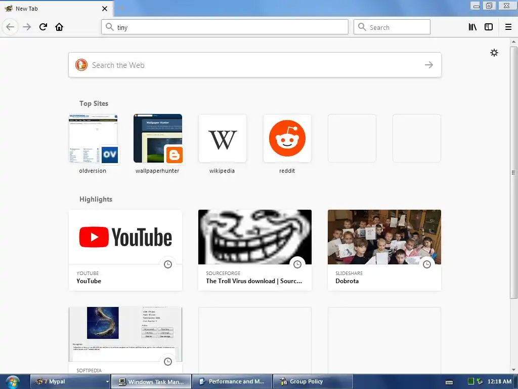The image size is (518, 389).
Task: Open The Troll Virus download highlight
Action: [255, 250]
